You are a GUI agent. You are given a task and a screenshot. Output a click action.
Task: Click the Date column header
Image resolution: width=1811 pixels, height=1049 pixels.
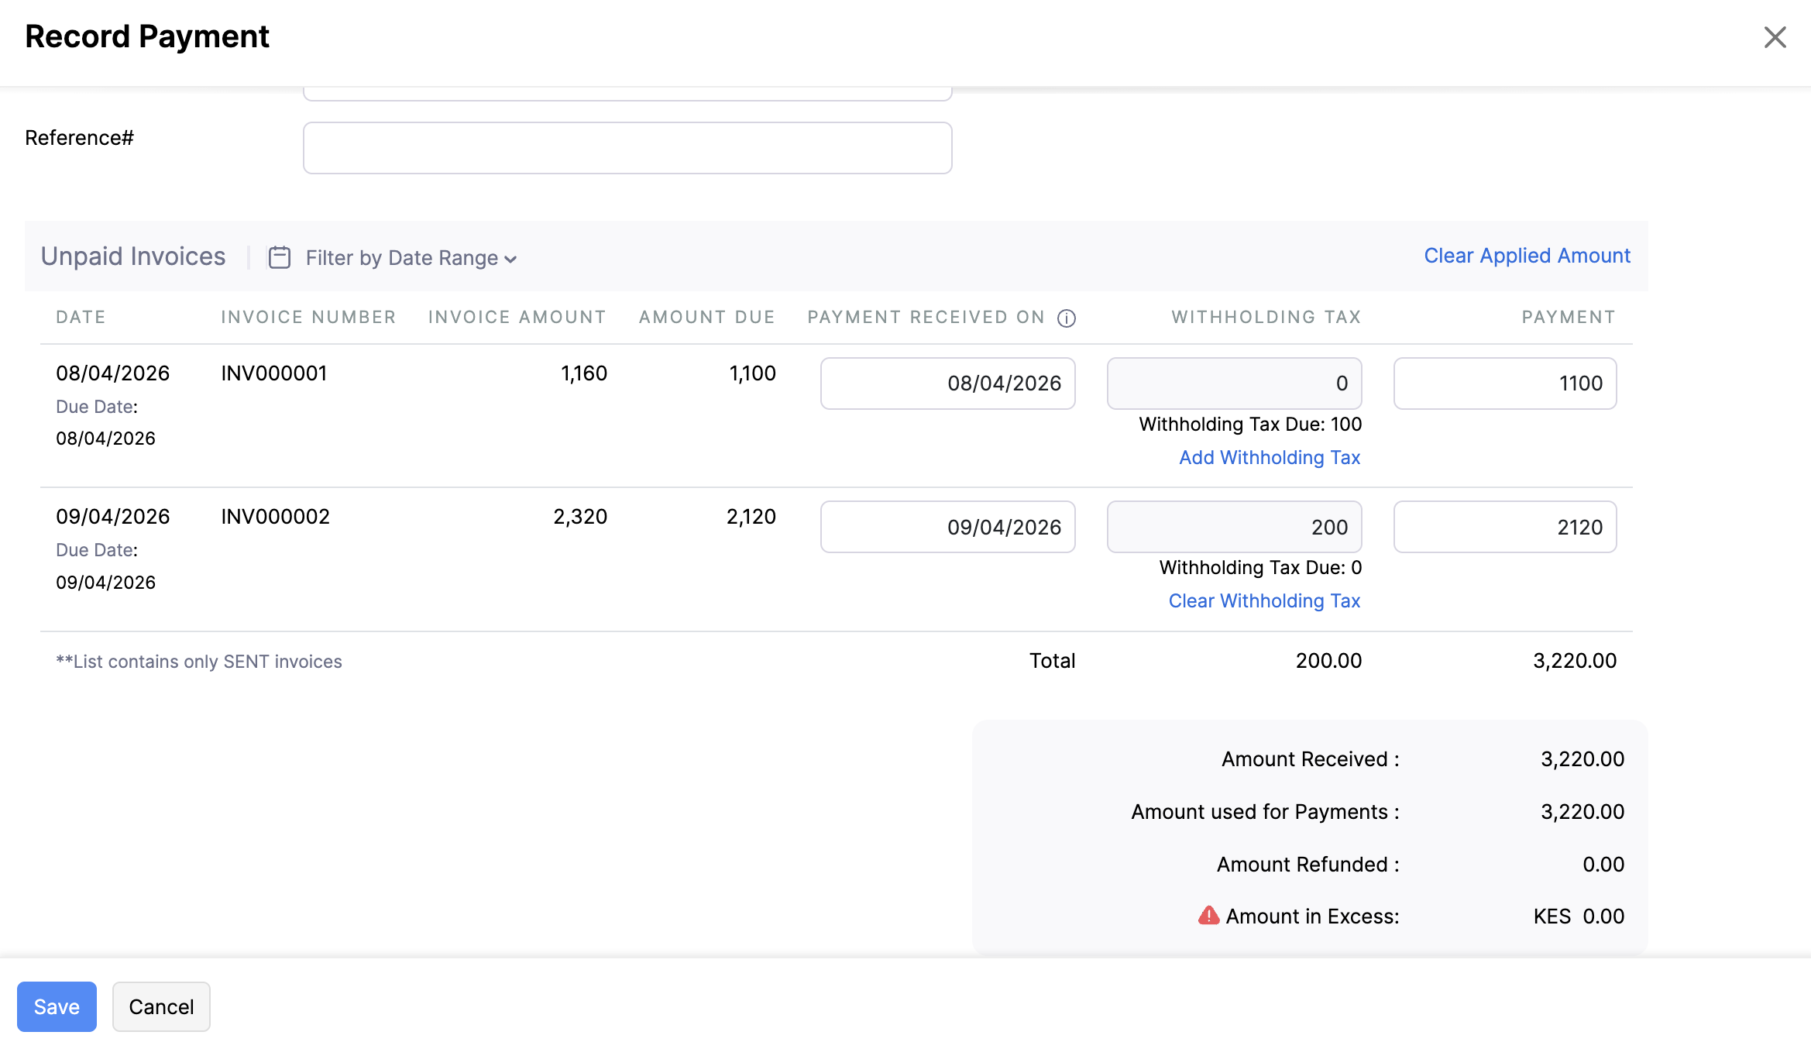pyautogui.click(x=81, y=318)
